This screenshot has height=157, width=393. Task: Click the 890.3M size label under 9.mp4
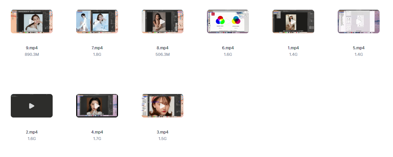click(x=32, y=55)
